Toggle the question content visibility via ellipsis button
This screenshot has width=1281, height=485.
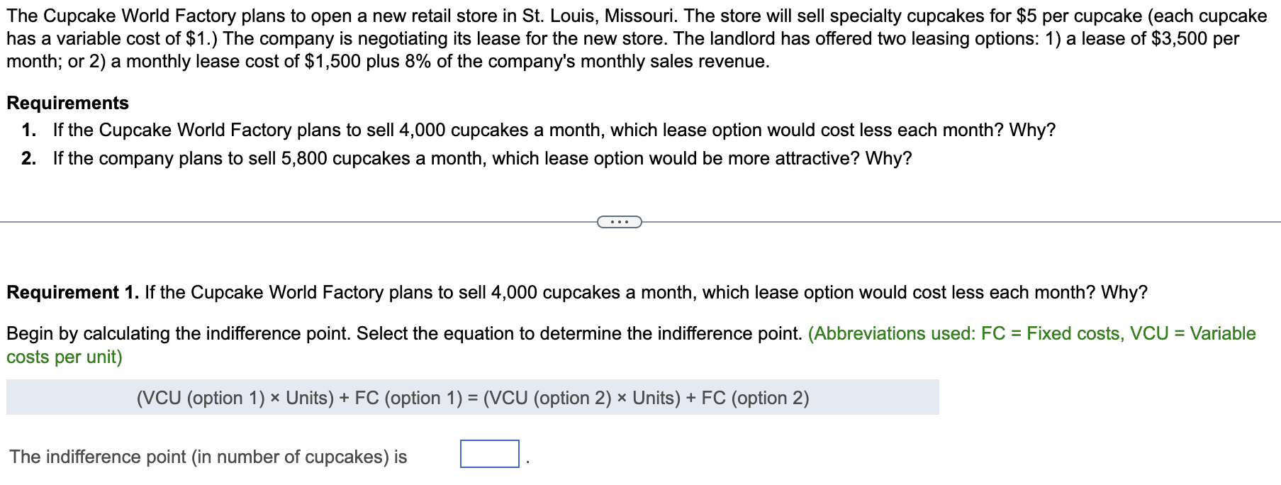coord(620,222)
